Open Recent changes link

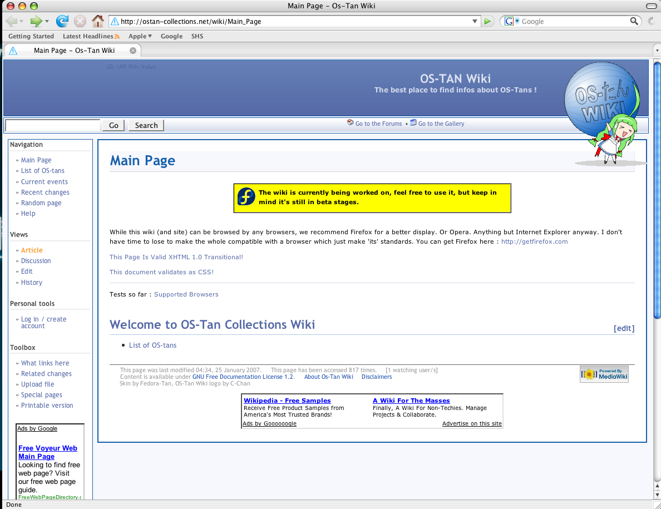click(45, 192)
